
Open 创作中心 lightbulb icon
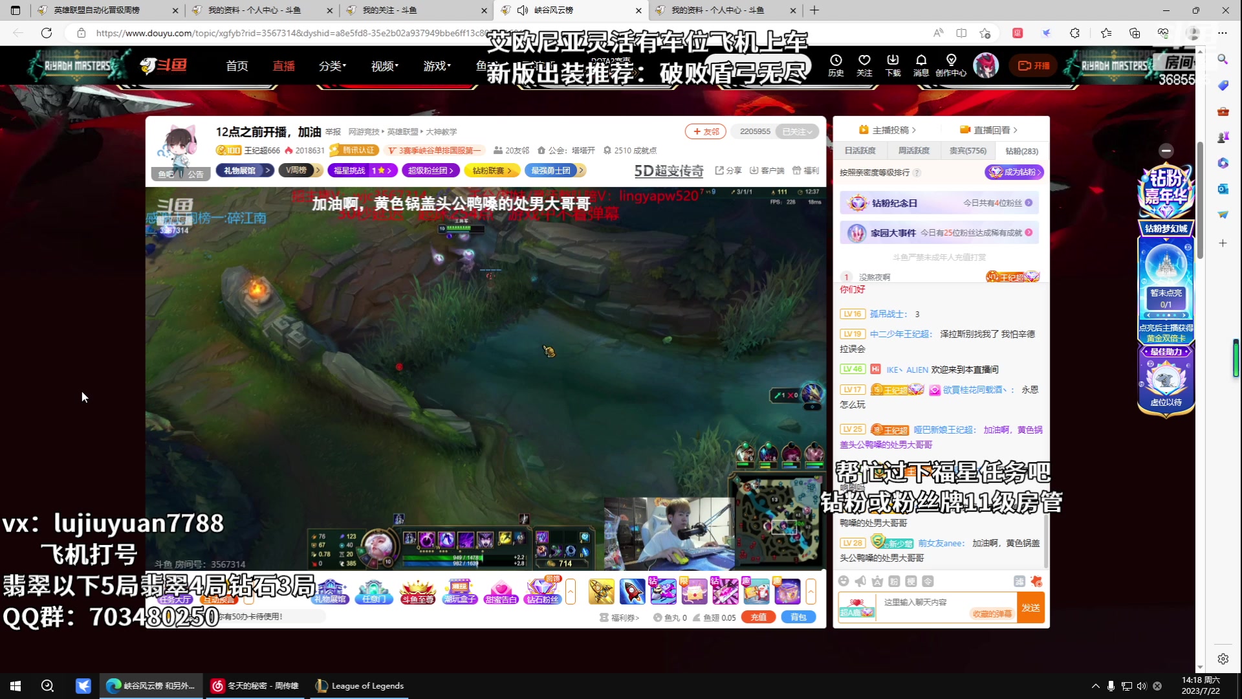click(951, 65)
